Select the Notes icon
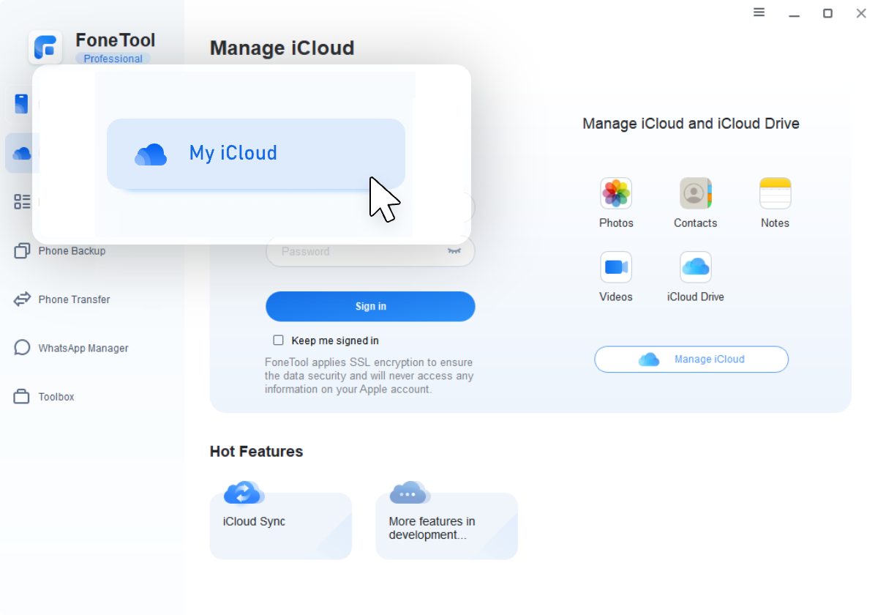 coord(775,194)
